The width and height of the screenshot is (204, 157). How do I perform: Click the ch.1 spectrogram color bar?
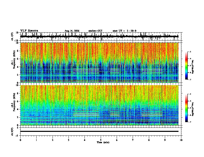[x=186, y=66]
